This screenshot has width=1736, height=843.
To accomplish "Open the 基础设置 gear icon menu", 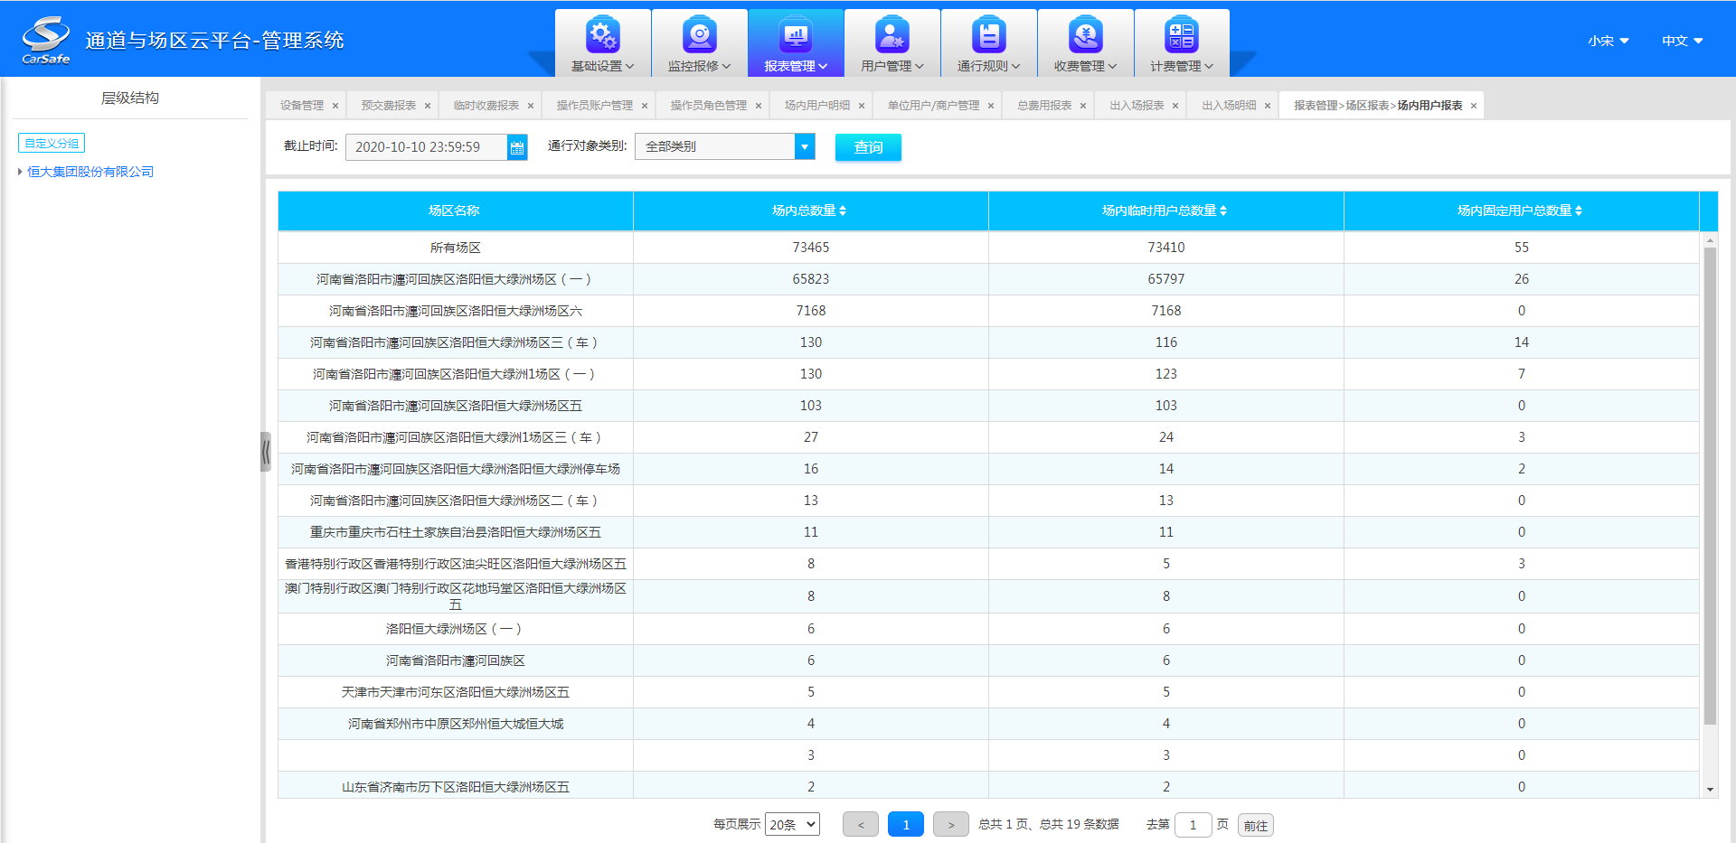I will click(602, 36).
